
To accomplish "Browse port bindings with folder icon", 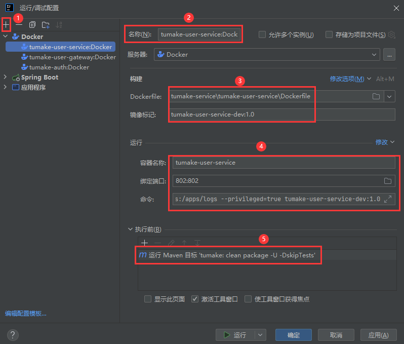I will click(x=388, y=181).
